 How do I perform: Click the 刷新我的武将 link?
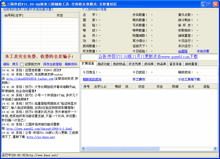coord(92,79)
